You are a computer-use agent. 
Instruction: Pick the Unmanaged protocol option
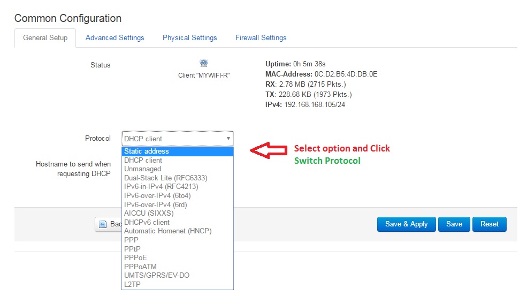pyautogui.click(x=142, y=169)
